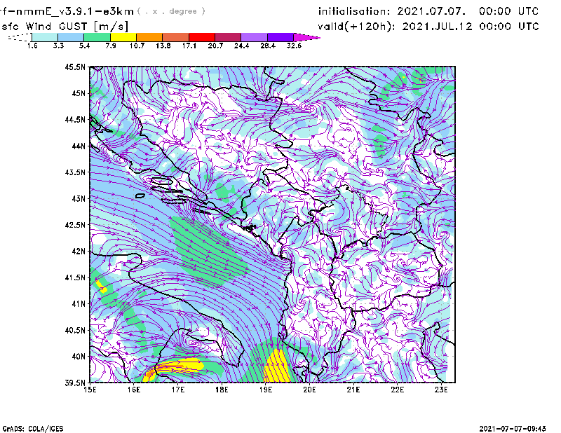Click the lavender 24.4–28.4 legend swatch
The width and height of the screenshot is (561, 433).
(255, 37)
